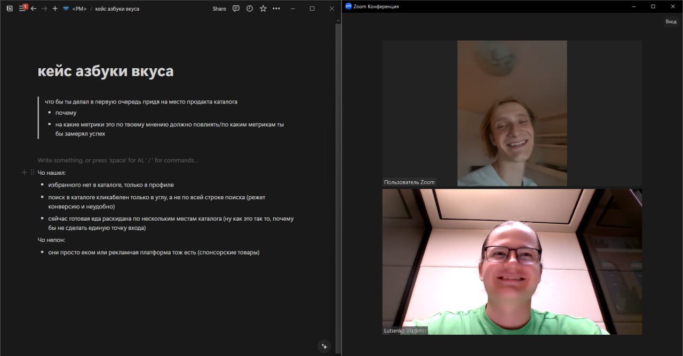The height and width of the screenshot is (356, 683).
Task: Open the page comments icon
Action: pyautogui.click(x=236, y=9)
